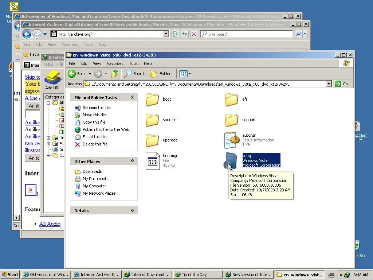The image size is (373, 280).
Task: Open the Address bar dropdown in Explorer
Action: (329, 84)
